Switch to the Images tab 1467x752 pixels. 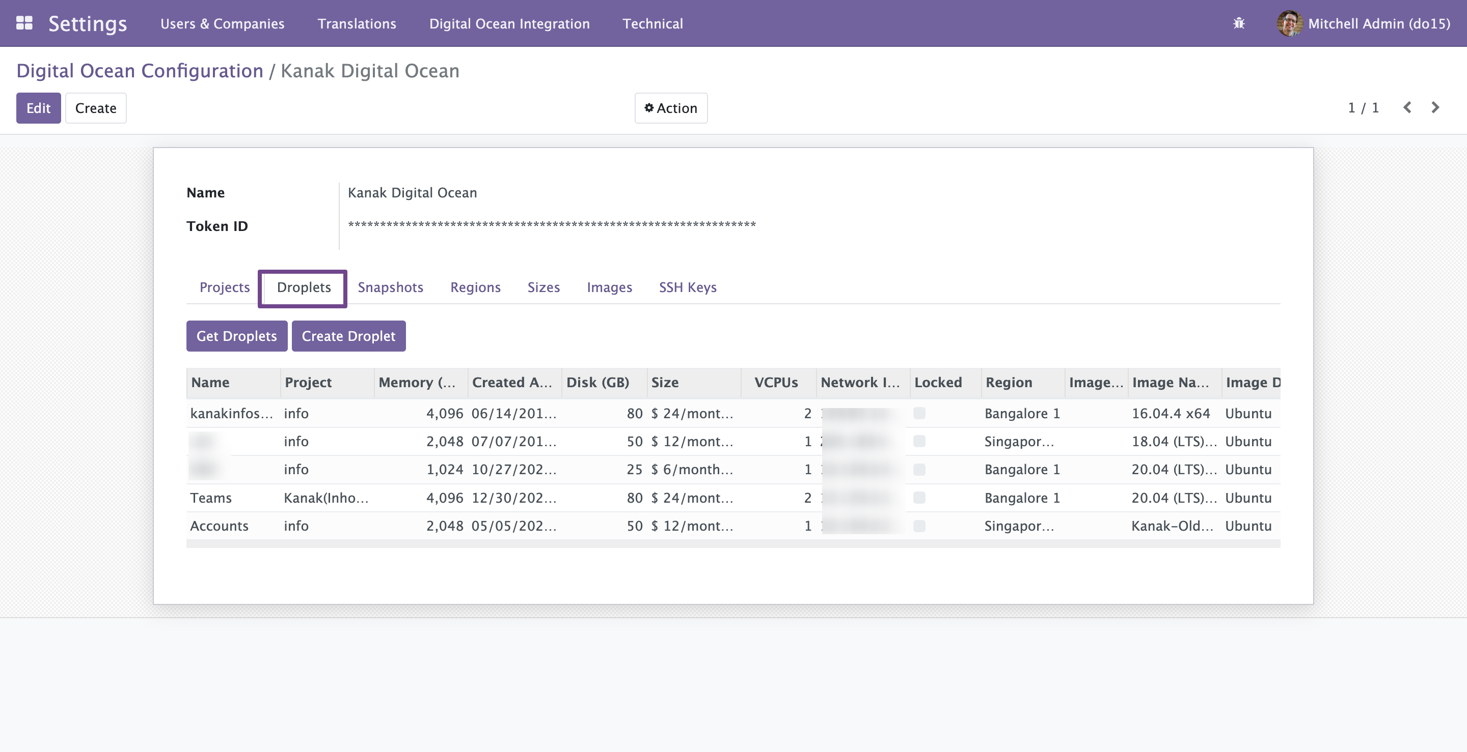[609, 287]
